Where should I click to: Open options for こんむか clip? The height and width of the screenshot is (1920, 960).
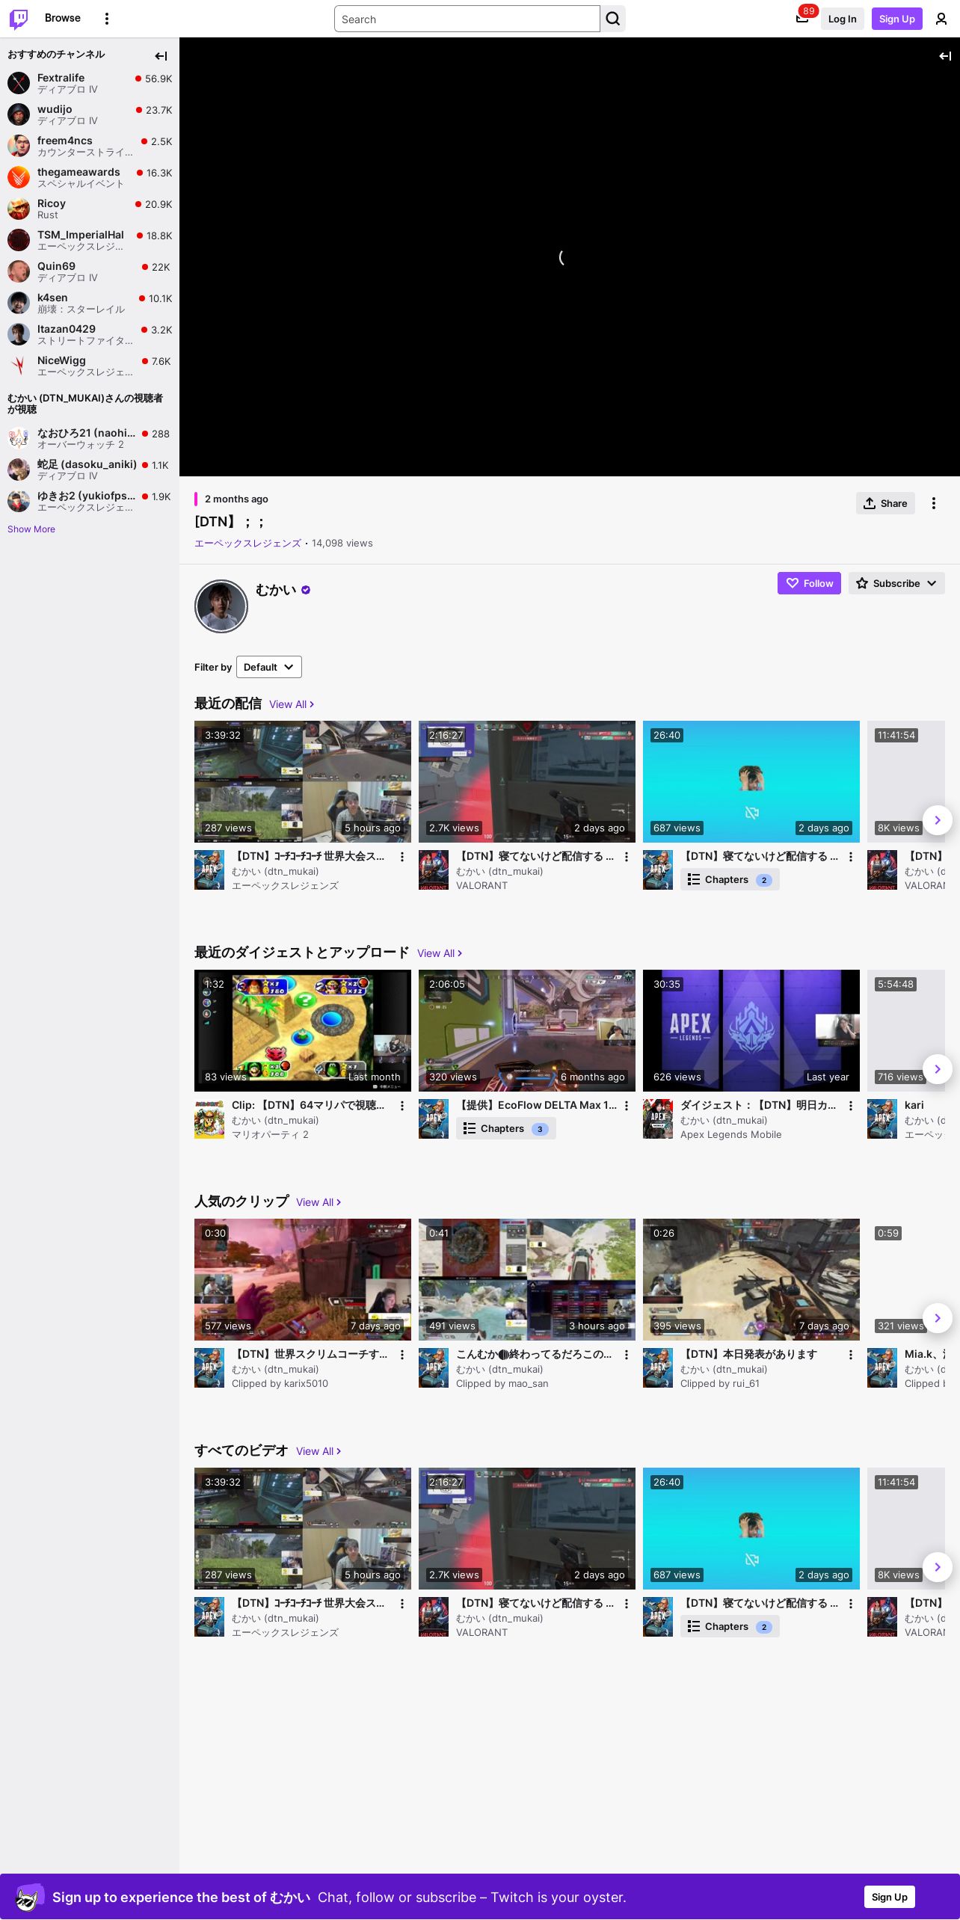click(627, 1355)
